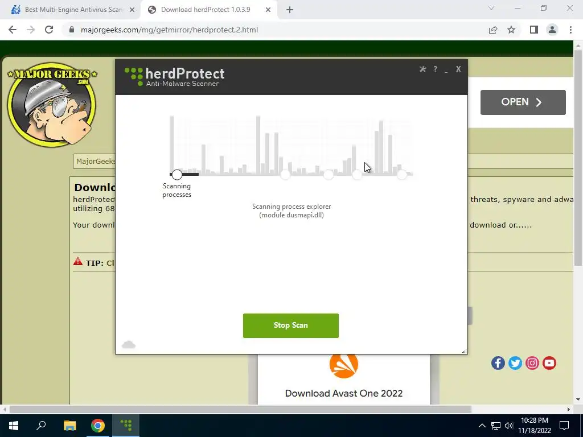Click horizontal scrollbar right arrow
The height and width of the screenshot is (437, 583).
[569, 409]
